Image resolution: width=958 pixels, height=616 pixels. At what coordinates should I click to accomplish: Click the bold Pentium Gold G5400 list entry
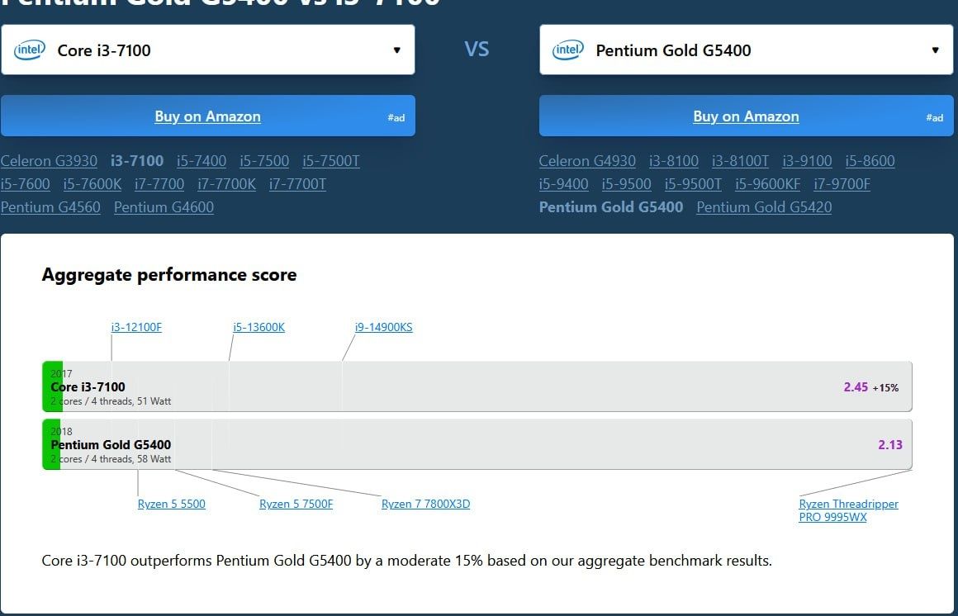tap(611, 207)
